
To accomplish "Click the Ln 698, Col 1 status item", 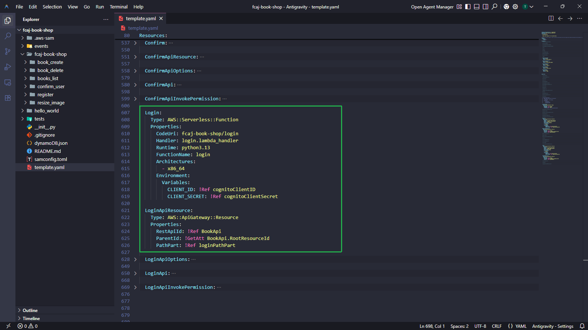I will coord(432,326).
